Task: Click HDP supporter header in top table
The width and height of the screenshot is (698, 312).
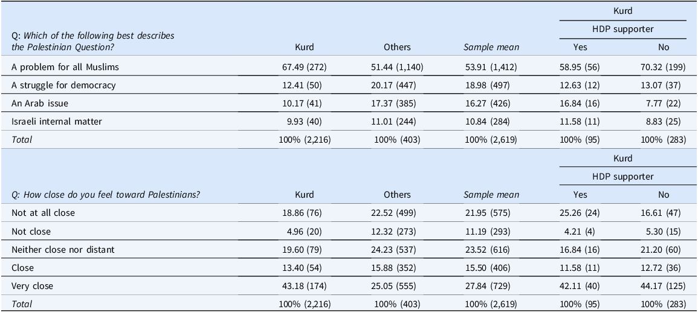Action: [x=622, y=28]
